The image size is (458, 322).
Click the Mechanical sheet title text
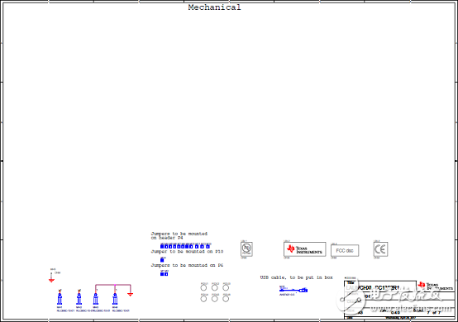pos(215,7)
